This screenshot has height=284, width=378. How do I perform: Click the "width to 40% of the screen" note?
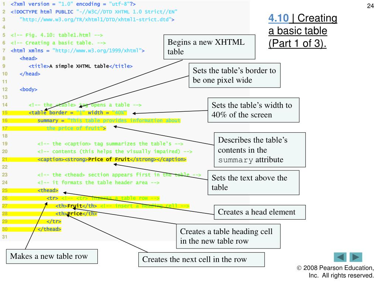click(x=253, y=110)
